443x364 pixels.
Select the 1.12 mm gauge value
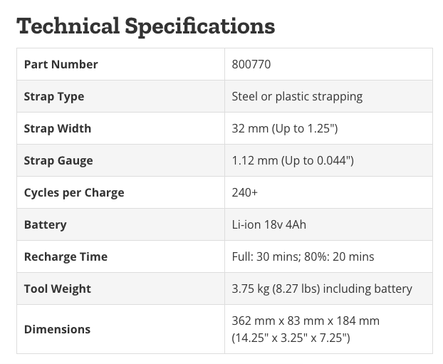tap(293, 160)
